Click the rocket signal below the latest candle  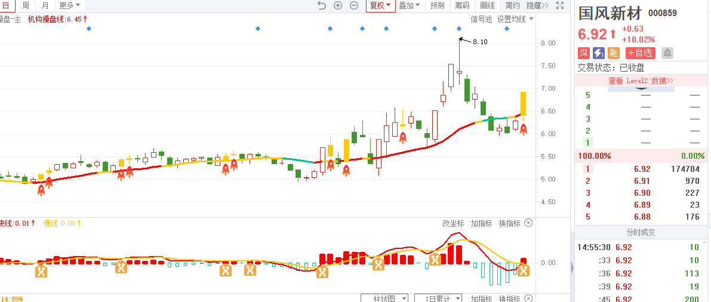[x=523, y=130]
